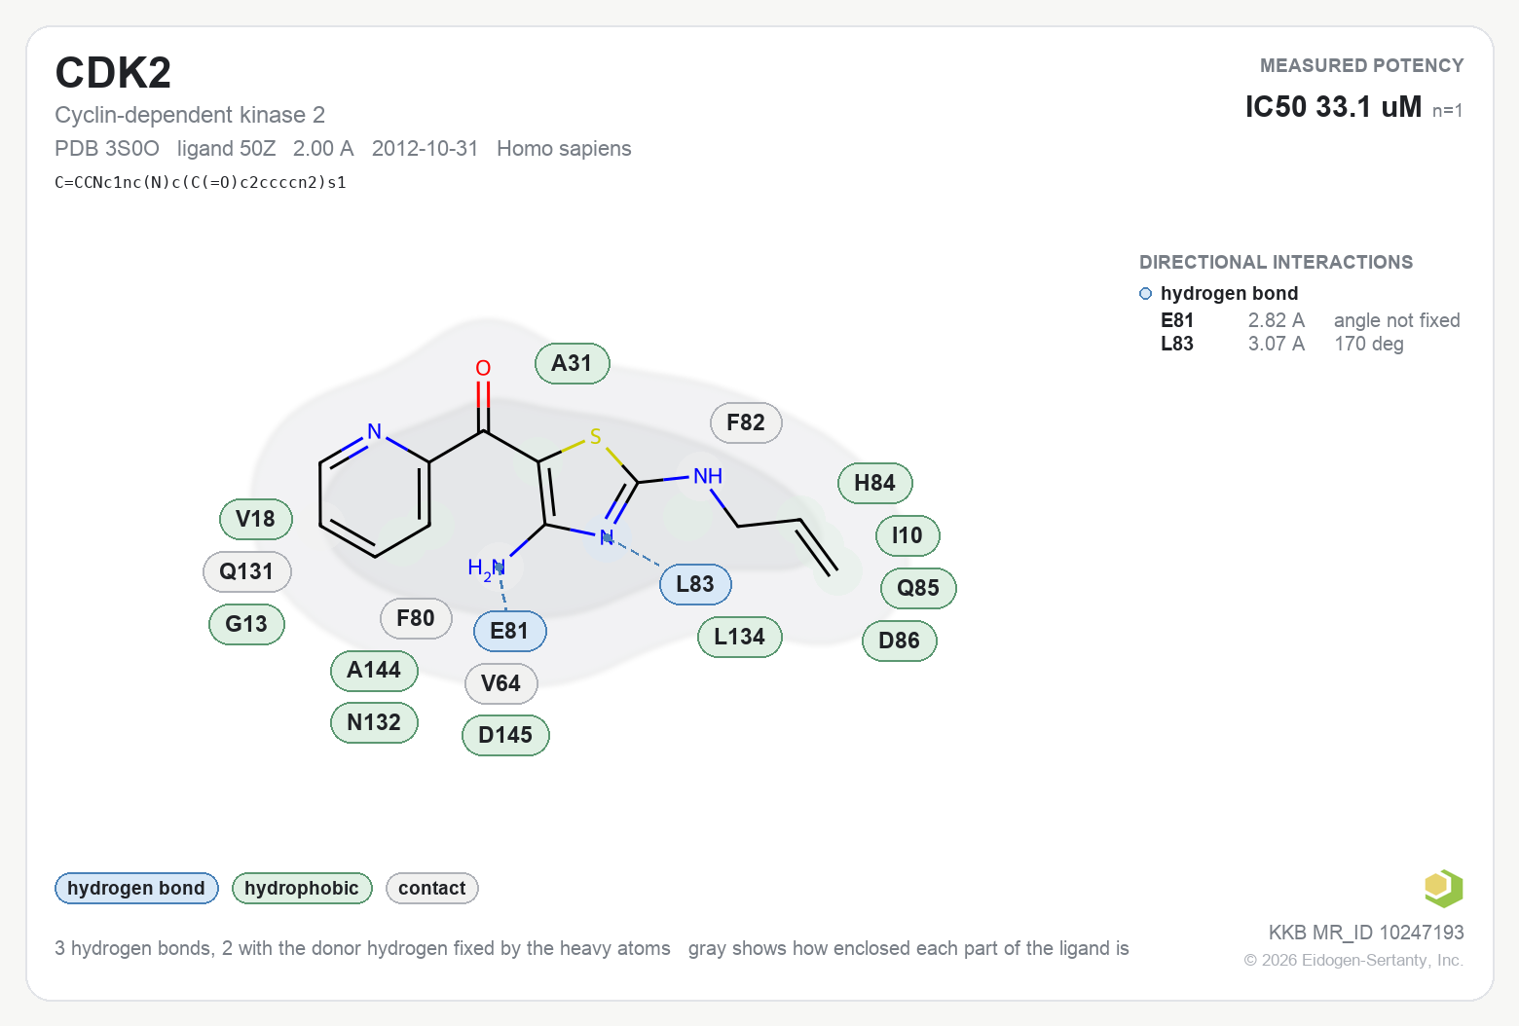Click the IC50 33.1 uM potency value

(1333, 106)
